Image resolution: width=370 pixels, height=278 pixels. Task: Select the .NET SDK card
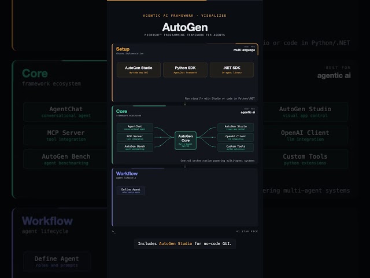(232, 70)
